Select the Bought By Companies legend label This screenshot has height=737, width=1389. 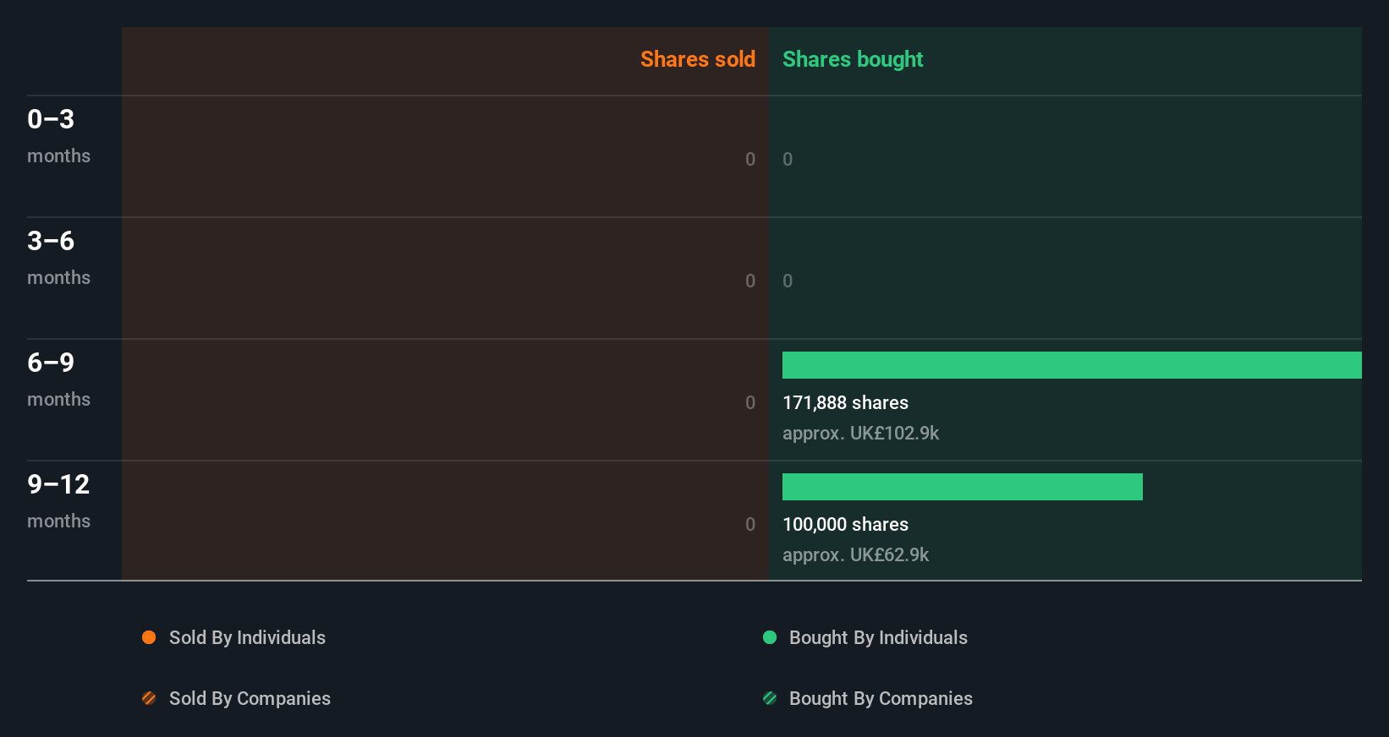click(x=881, y=698)
